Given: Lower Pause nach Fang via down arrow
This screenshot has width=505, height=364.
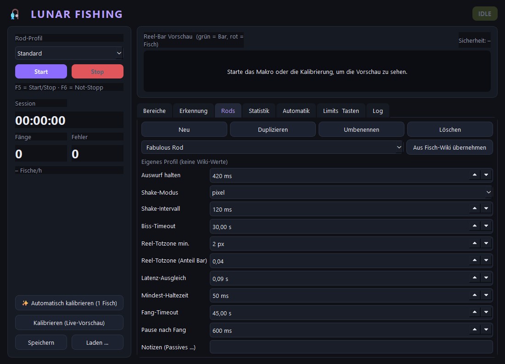Looking at the screenshot, I should point(486,330).
